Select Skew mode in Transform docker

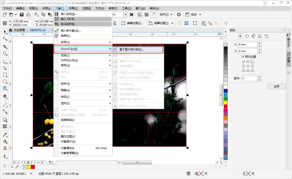(x=267, y=36)
